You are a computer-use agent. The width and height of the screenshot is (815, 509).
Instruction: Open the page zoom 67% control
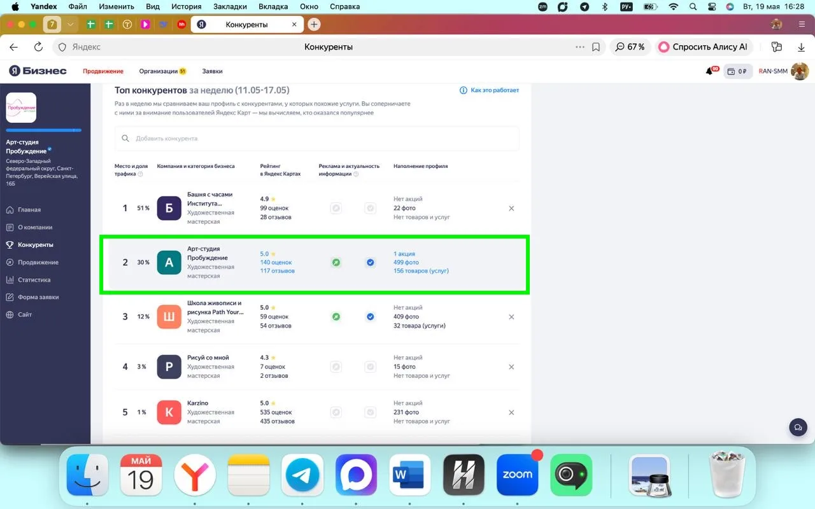tap(630, 47)
